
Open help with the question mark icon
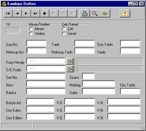tap(125, 13)
